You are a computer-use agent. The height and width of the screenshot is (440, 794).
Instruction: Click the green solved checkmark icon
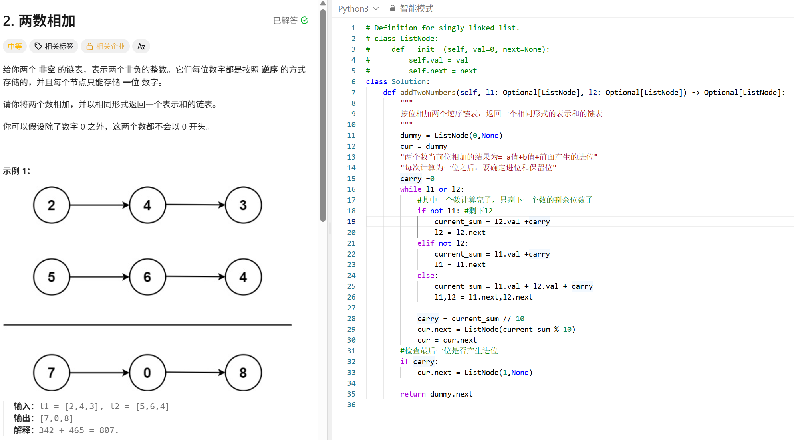(x=305, y=20)
